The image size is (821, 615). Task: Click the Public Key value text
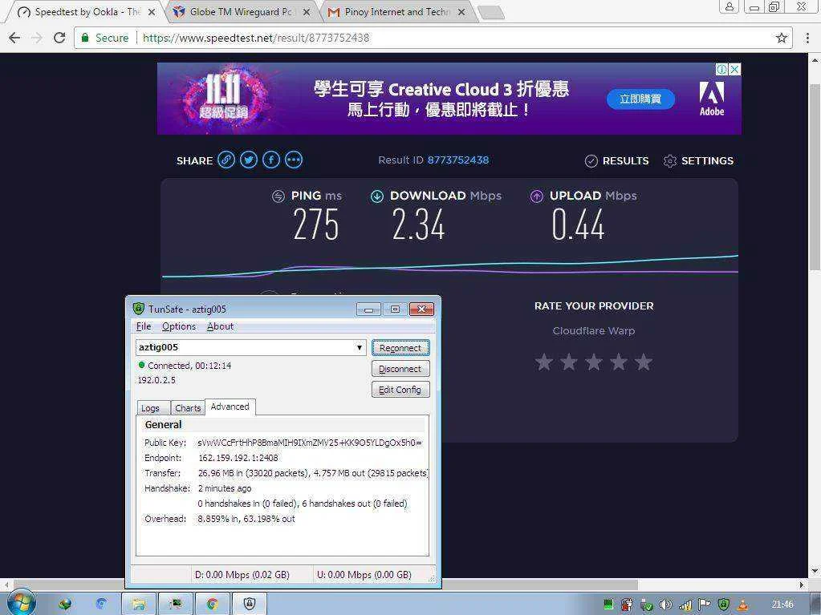pos(310,443)
